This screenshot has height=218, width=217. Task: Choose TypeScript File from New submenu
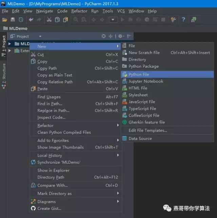click(167, 109)
